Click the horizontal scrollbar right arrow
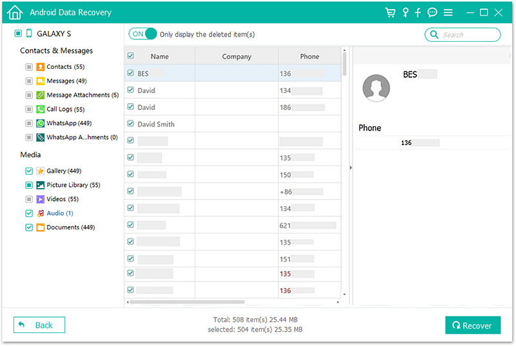This screenshot has height=346, width=516. [x=338, y=302]
